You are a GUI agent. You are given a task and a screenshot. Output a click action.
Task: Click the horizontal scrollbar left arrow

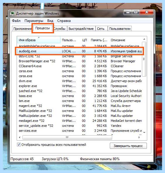[x=20, y=137]
